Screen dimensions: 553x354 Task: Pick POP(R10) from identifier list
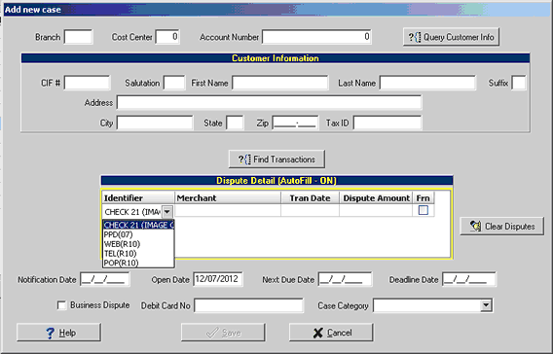[x=138, y=263]
